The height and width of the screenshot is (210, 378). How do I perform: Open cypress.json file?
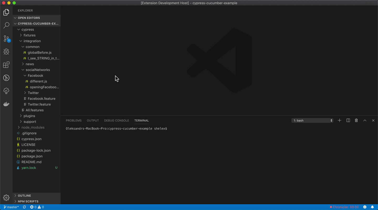[x=37, y=139]
